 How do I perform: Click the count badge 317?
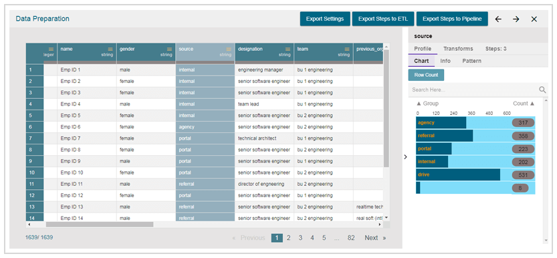tap(523, 123)
